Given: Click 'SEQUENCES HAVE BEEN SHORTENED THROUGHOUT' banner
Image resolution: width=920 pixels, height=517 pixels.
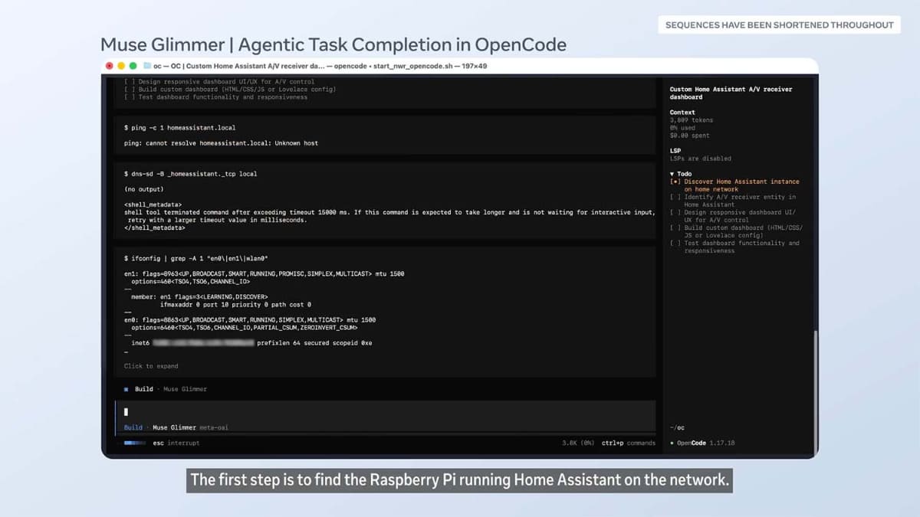Looking at the screenshot, I should pos(779,25).
